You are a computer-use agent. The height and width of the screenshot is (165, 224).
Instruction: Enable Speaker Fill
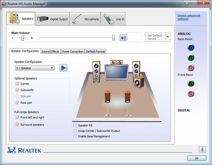pos(75,125)
